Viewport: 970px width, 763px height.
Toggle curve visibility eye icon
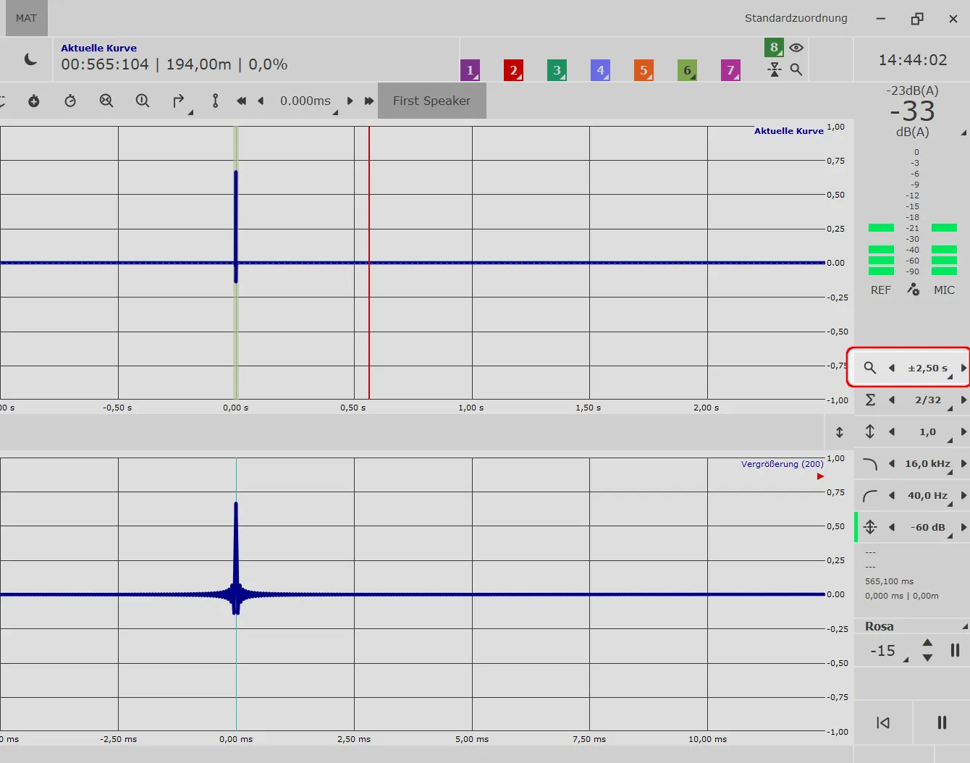point(796,48)
